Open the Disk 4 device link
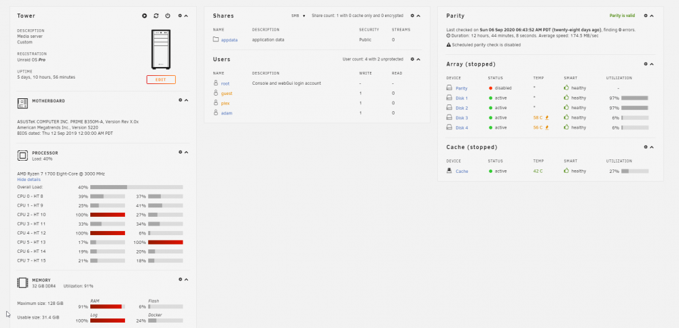Viewport: 679px width, 328px height. coord(462,128)
